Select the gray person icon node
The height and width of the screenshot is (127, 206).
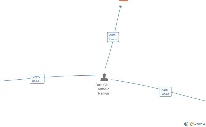[x=104, y=77]
